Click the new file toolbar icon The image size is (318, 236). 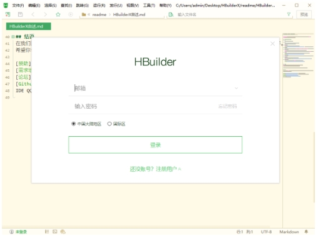(x=8, y=14)
